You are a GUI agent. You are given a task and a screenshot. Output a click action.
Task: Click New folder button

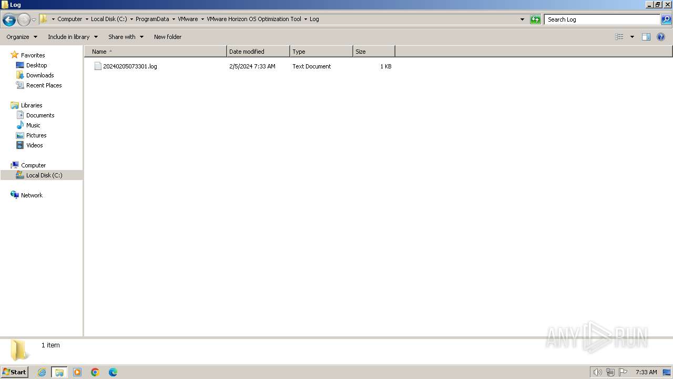tap(168, 37)
